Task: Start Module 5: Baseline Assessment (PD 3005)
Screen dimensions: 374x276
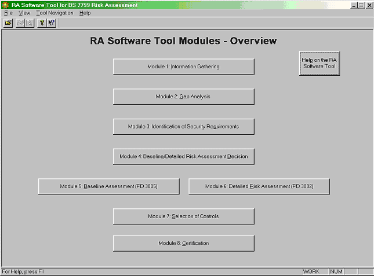Action: coord(109,186)
